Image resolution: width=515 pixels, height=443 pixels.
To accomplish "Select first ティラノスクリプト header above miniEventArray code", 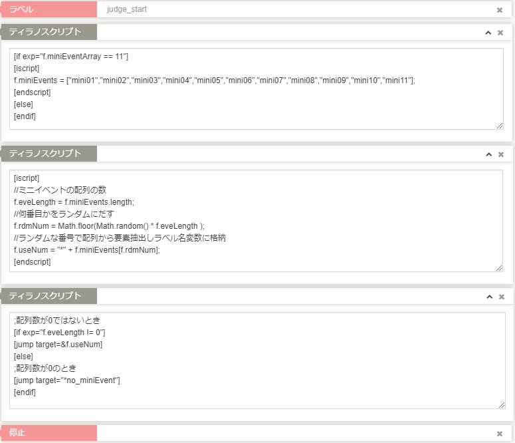I will 48,32.
